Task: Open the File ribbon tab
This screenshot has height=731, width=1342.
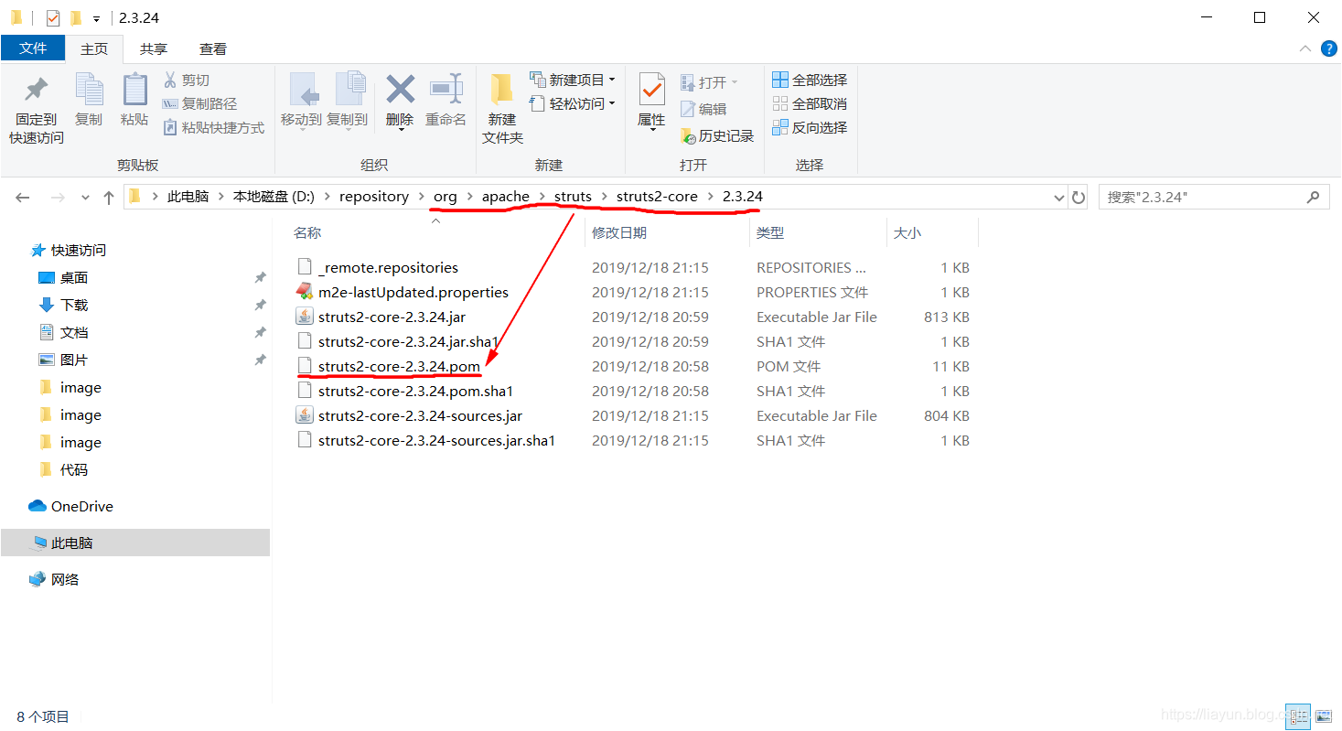Action: (33, 48)
